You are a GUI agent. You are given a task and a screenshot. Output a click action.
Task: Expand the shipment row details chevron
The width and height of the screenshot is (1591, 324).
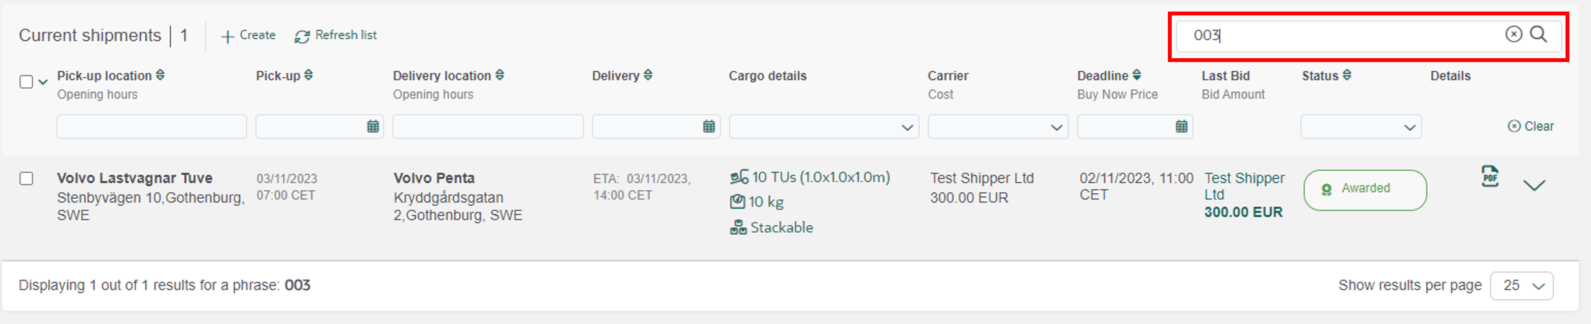pyautogui.click(x=1533, y=185)
